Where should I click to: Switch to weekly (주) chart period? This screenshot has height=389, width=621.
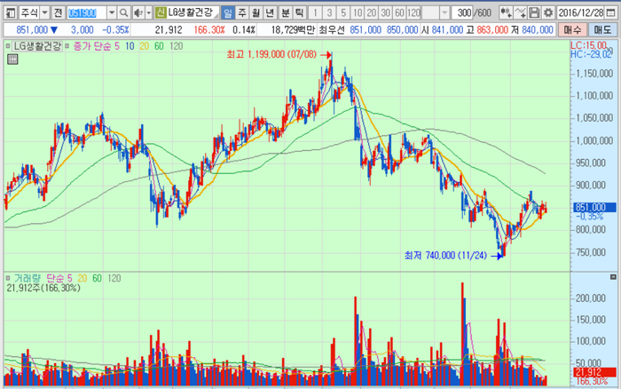coord(242,13)
